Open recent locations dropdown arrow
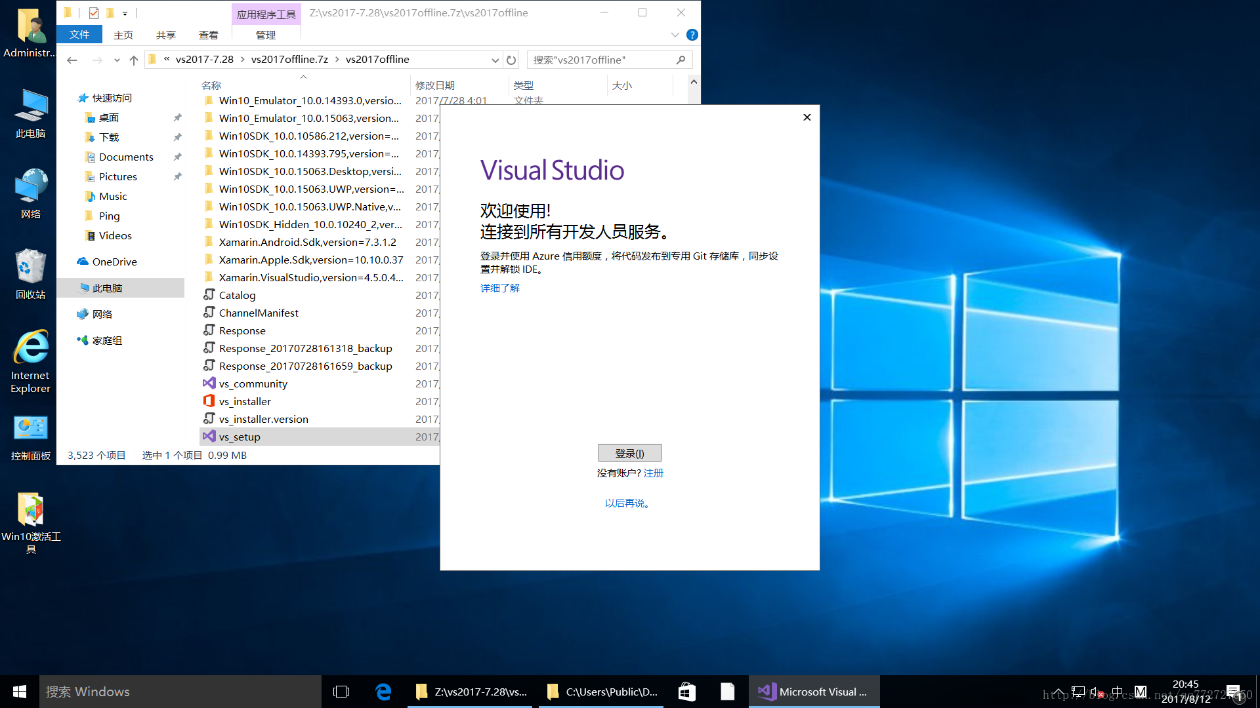 pyautogui.click(x=117, y=60)
